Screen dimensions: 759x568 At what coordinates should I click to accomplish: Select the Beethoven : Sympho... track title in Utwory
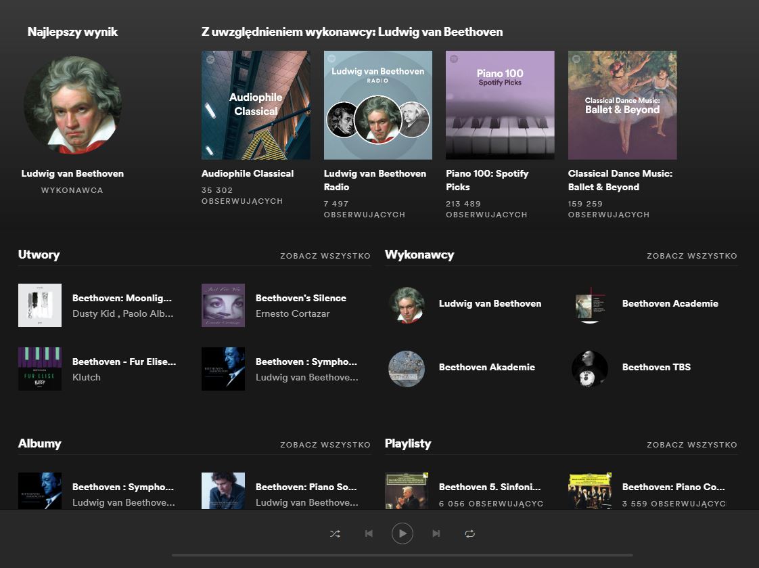tap(306, 362)
